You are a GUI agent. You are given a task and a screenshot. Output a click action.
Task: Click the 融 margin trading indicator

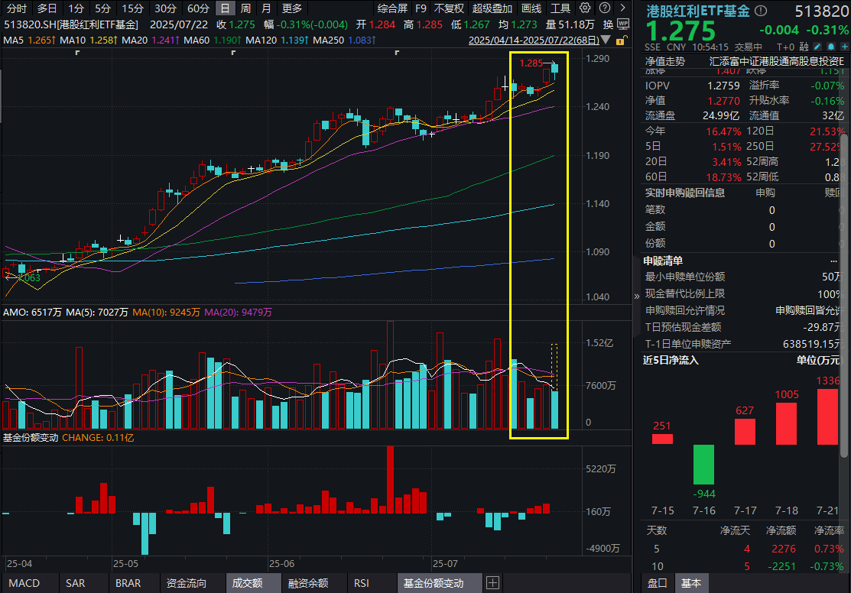click(803, 47)
